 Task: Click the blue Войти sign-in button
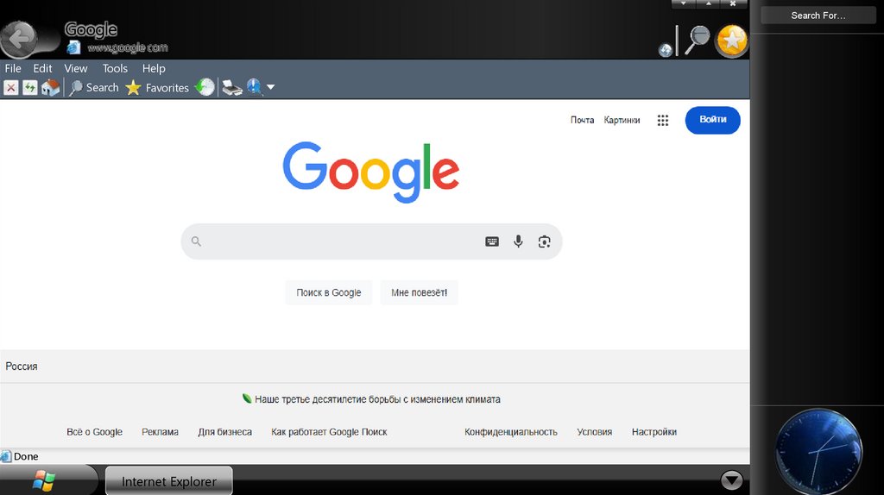(712, 120)
